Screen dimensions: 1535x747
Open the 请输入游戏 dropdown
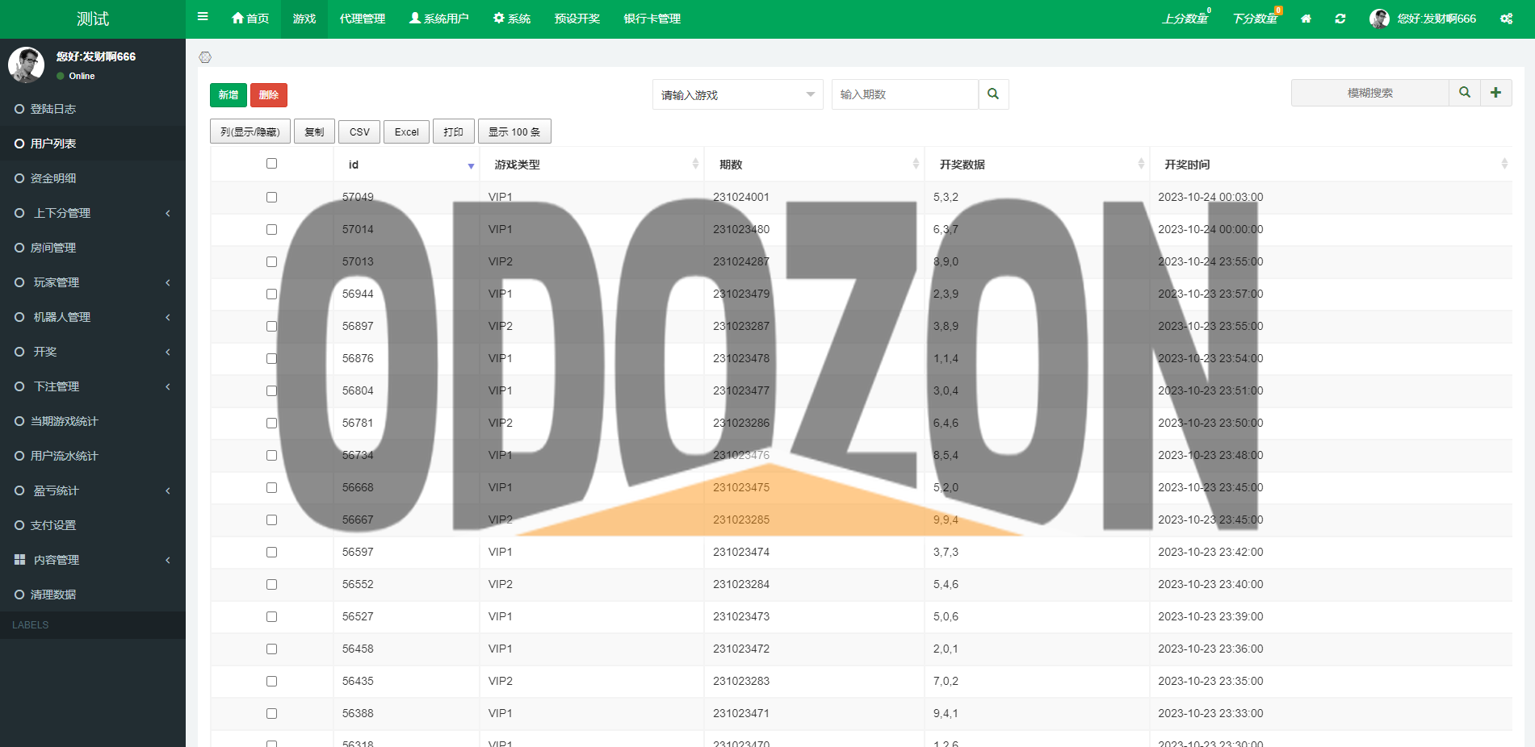coord(738,94)
